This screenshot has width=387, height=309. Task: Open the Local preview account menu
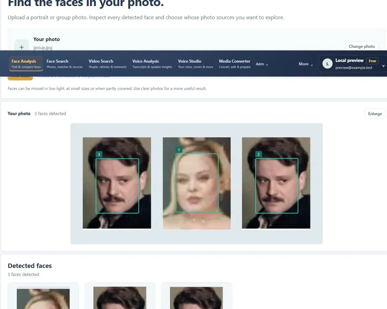tap(353, 64)
